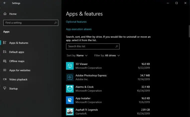Click the Home icon in sidebar
The width and height of the screenshot is (190, 117).
[x=5, y=14]
